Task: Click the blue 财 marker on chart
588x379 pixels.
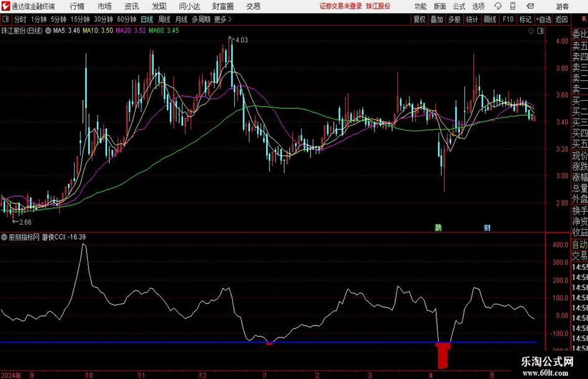Action: click(487, 227)
